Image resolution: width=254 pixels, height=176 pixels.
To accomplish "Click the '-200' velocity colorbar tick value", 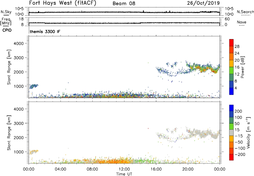I will pos(240,154).
